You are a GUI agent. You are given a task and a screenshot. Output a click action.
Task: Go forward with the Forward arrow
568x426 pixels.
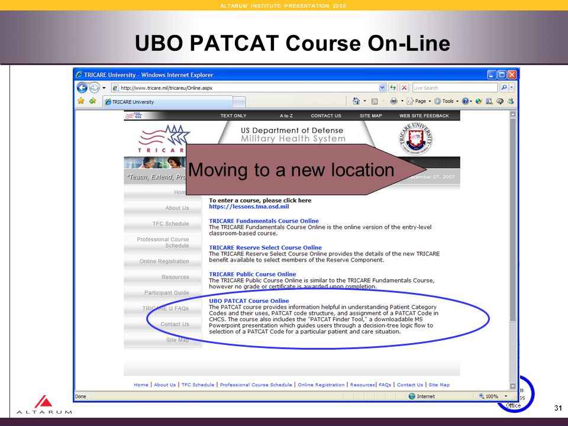pyautogui.click(x=94, y=88)
